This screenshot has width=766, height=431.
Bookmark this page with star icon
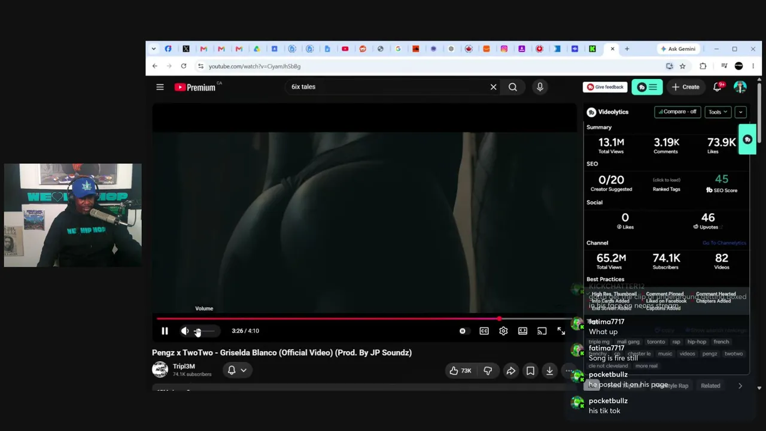[682, 66]
